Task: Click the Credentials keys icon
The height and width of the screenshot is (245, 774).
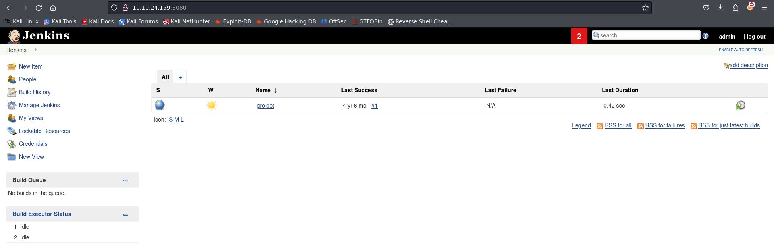Action: (x=12, y=144)
